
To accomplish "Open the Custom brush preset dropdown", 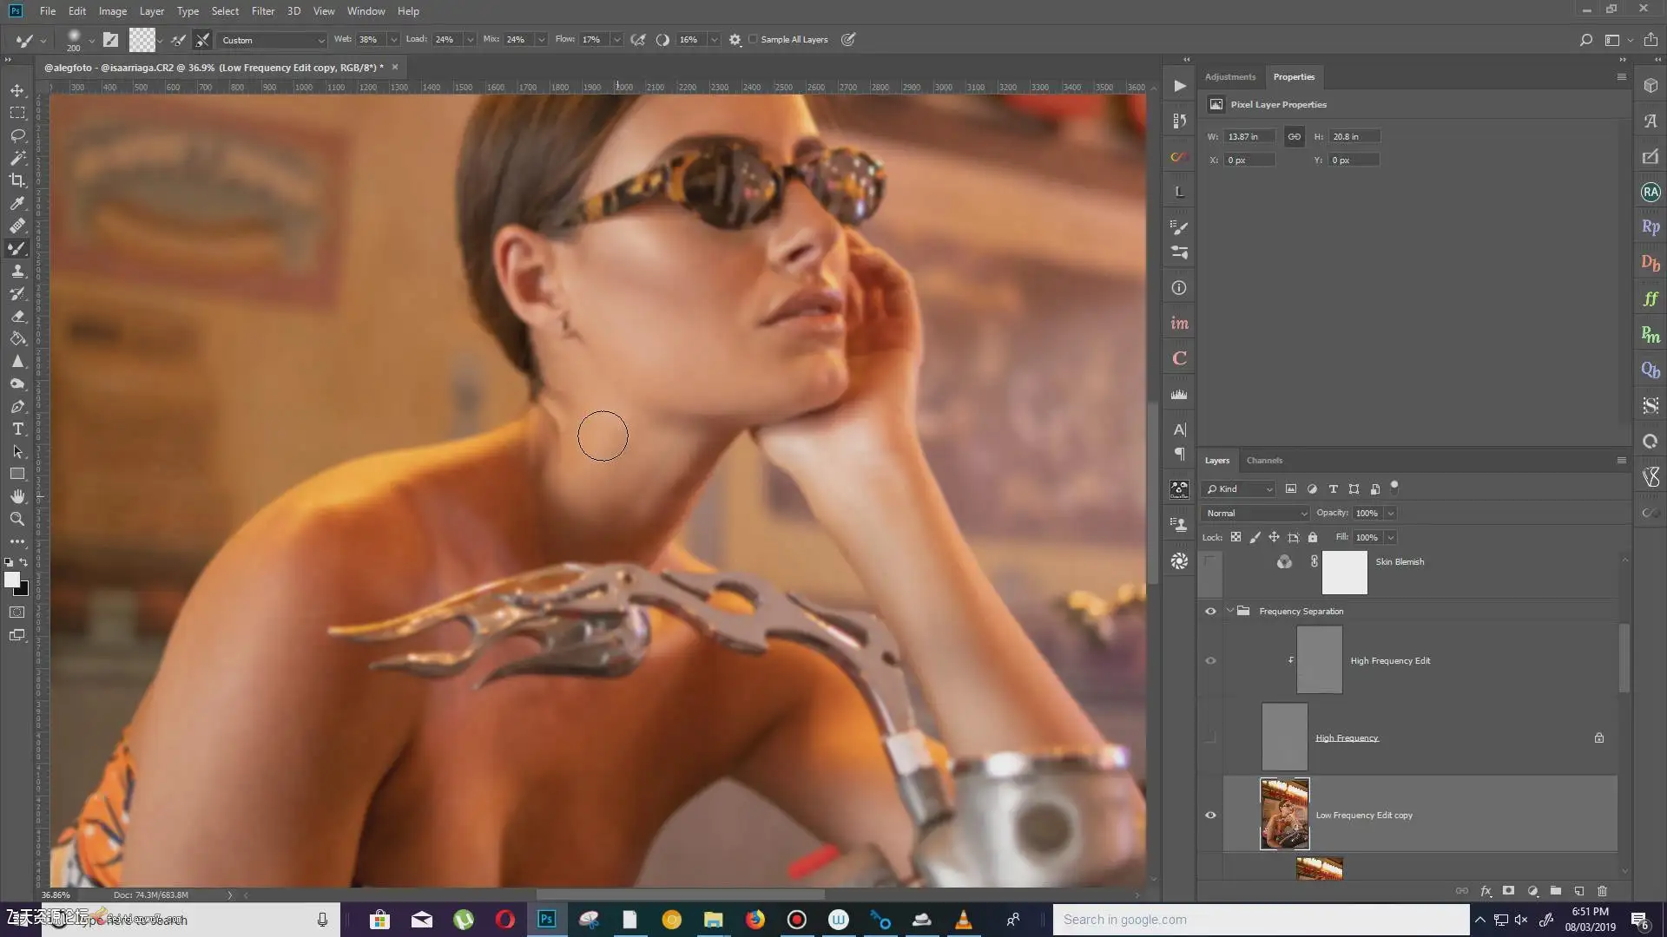I will (x=273, y=40).
